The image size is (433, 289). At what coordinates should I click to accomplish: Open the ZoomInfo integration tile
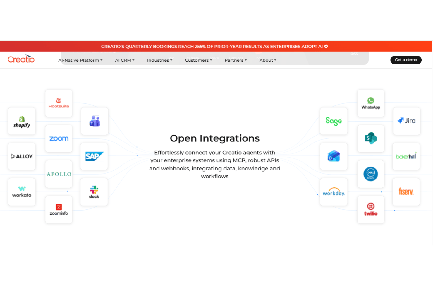pos(59,210)
